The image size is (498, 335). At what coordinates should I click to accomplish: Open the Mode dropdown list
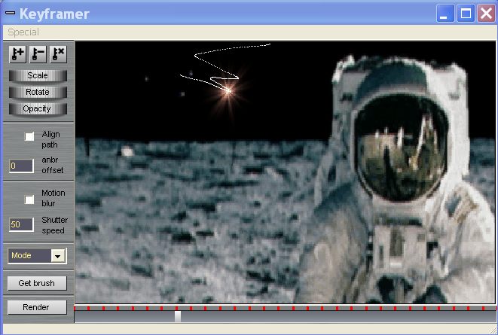pyautogui.click(x=30, y=256)
